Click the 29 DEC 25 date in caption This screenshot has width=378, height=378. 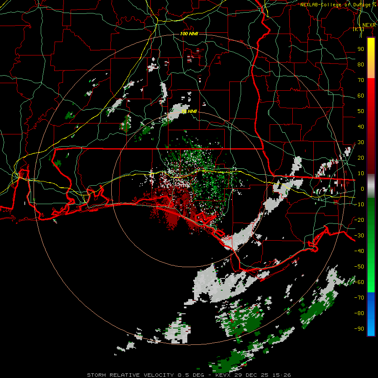[252, 375]
